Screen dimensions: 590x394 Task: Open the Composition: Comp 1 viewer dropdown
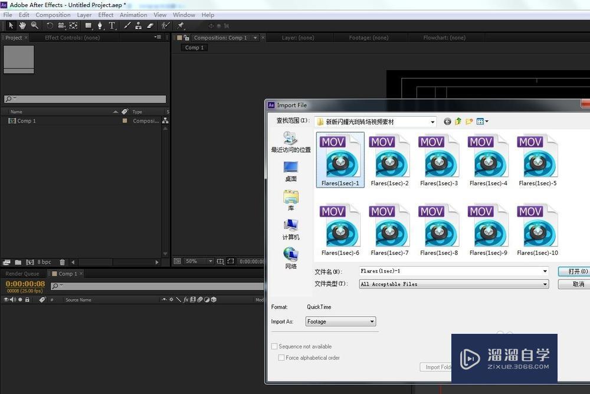[x=255, y=38]
